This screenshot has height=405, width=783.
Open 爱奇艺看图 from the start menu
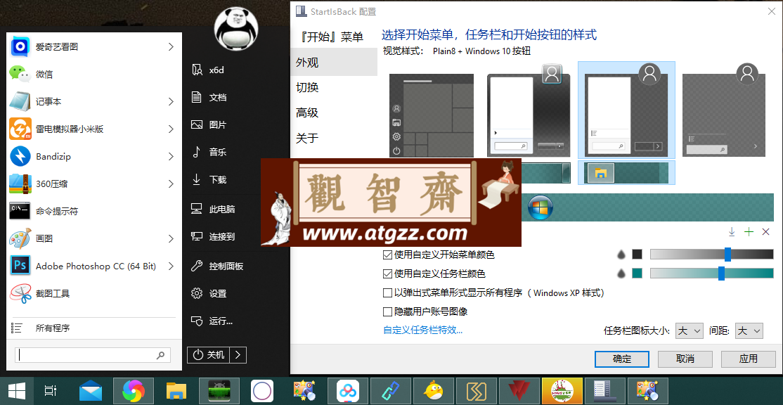pos(93,47)
